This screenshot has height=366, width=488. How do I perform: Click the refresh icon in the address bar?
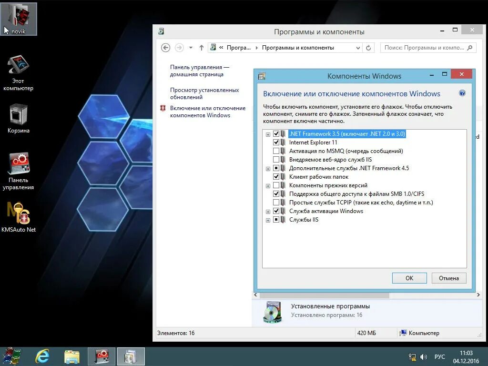coord(368,48)
